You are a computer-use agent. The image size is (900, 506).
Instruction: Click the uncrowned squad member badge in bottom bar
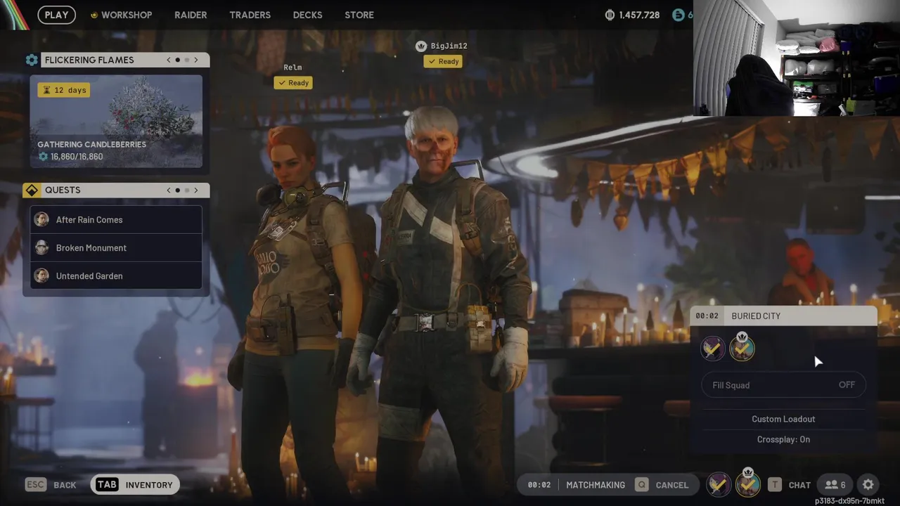tap(718, 484)
